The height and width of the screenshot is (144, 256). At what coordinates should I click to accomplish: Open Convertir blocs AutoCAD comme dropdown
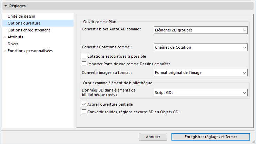click(x=200, y=30)
